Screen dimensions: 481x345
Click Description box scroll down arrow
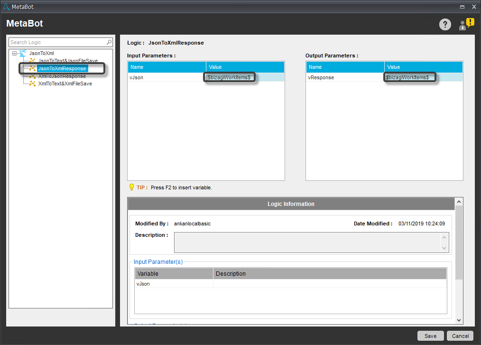click(444, 248)
